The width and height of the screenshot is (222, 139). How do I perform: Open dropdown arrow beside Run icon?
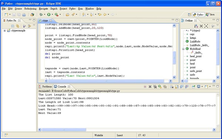(x=52, y=14)
